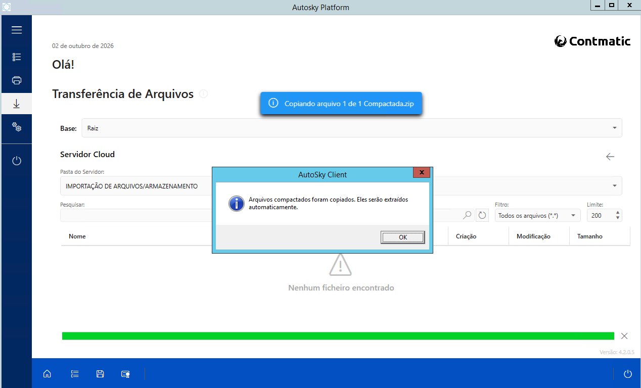
Task: Click the back arrow beside Servidor Cloud
Action: coord(610,157)
